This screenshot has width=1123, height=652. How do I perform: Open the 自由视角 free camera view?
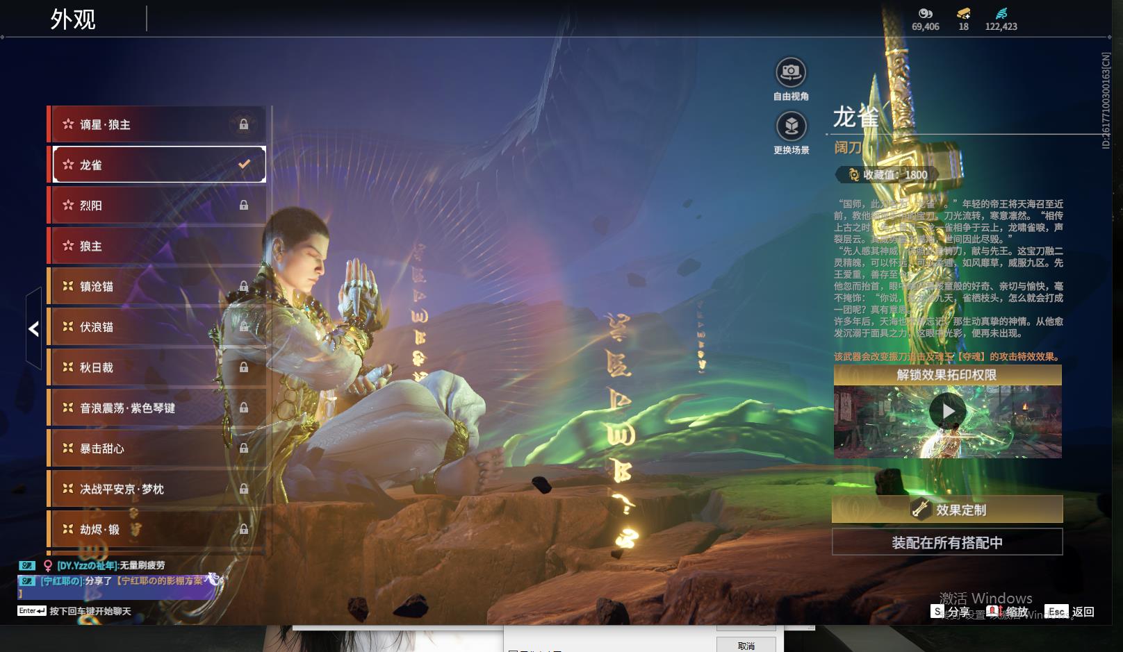coord(791,72)
